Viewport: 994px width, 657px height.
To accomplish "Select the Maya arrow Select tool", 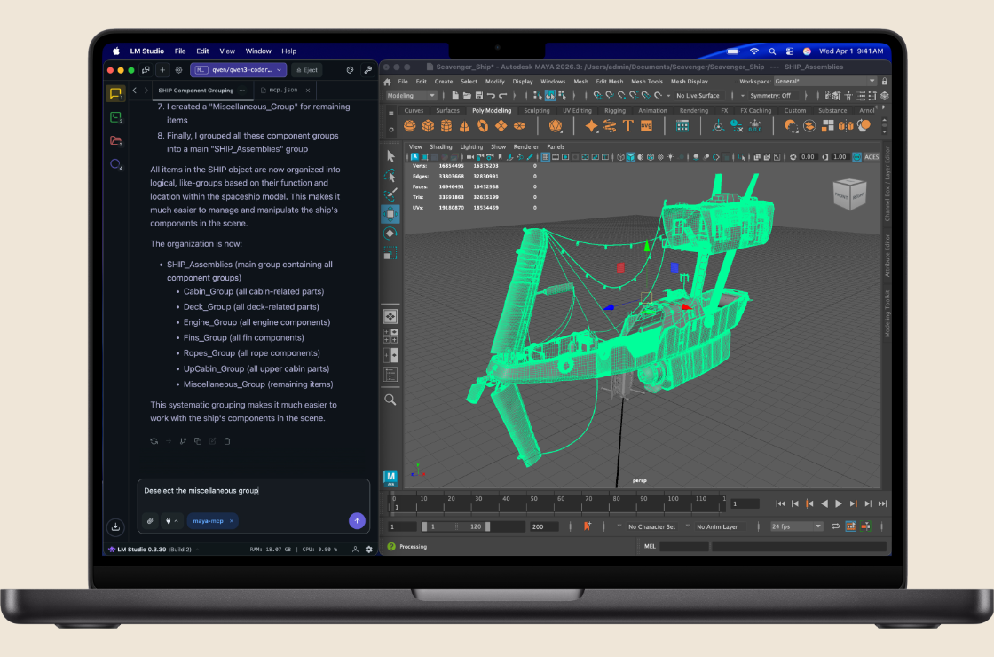I will pos(390,155).
